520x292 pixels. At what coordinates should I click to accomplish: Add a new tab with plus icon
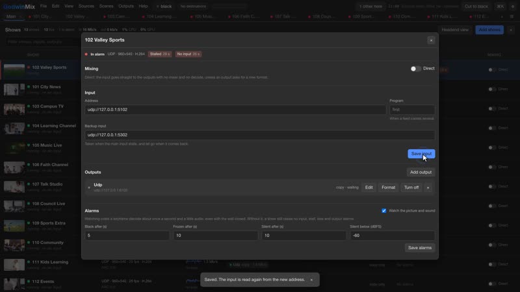coord(502,17)
